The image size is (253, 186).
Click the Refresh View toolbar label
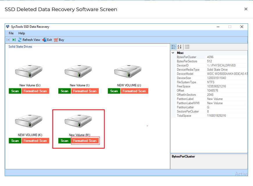click(x=31, y=40)
